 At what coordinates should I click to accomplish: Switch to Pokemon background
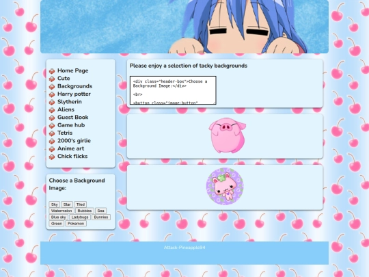click(76, 224)
